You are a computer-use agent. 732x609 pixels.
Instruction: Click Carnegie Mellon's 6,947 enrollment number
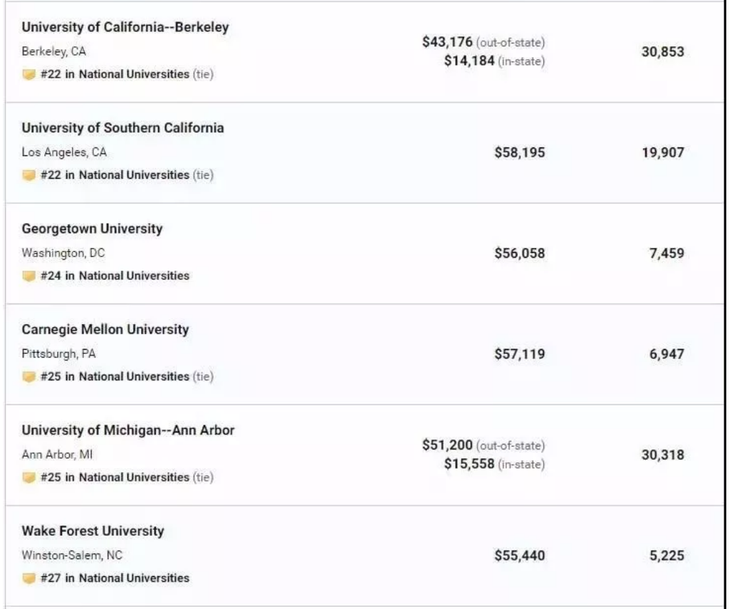pos(666,354)
